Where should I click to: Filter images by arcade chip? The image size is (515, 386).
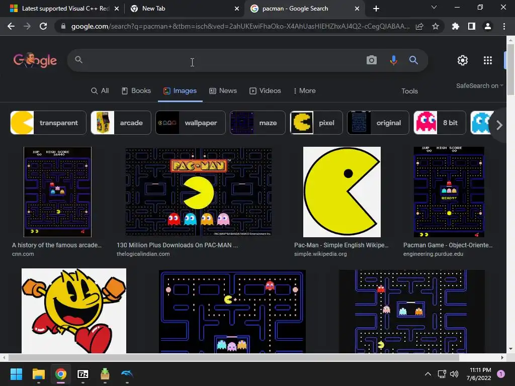click(x=121, y=123)
